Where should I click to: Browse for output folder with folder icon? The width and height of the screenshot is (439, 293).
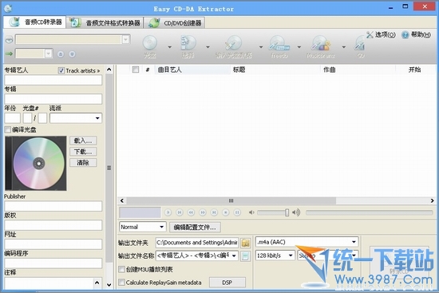pos(246,243)
